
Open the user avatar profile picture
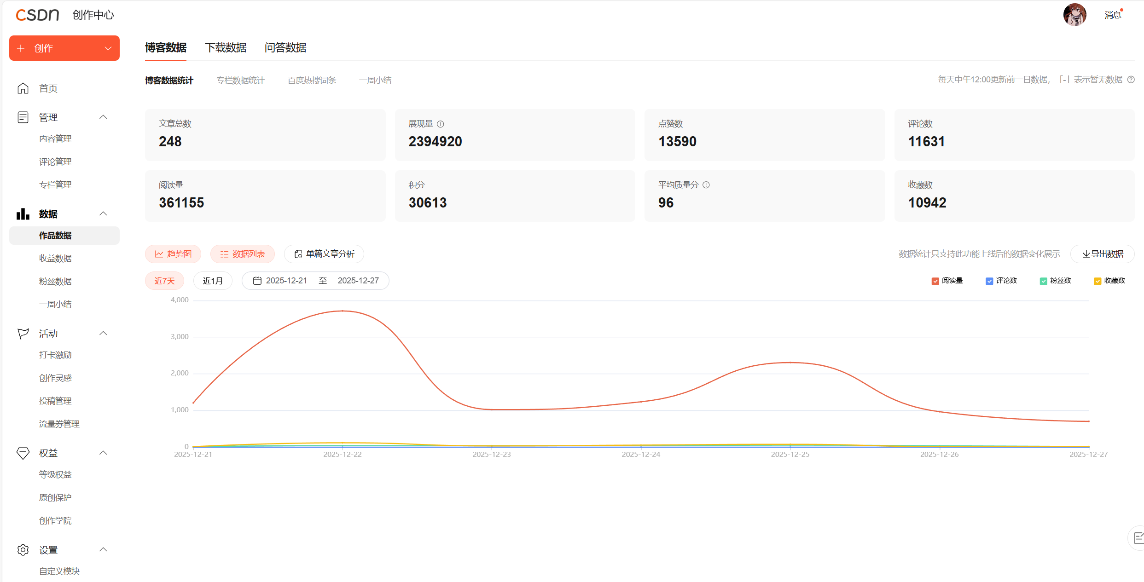tap(1074, 15)
